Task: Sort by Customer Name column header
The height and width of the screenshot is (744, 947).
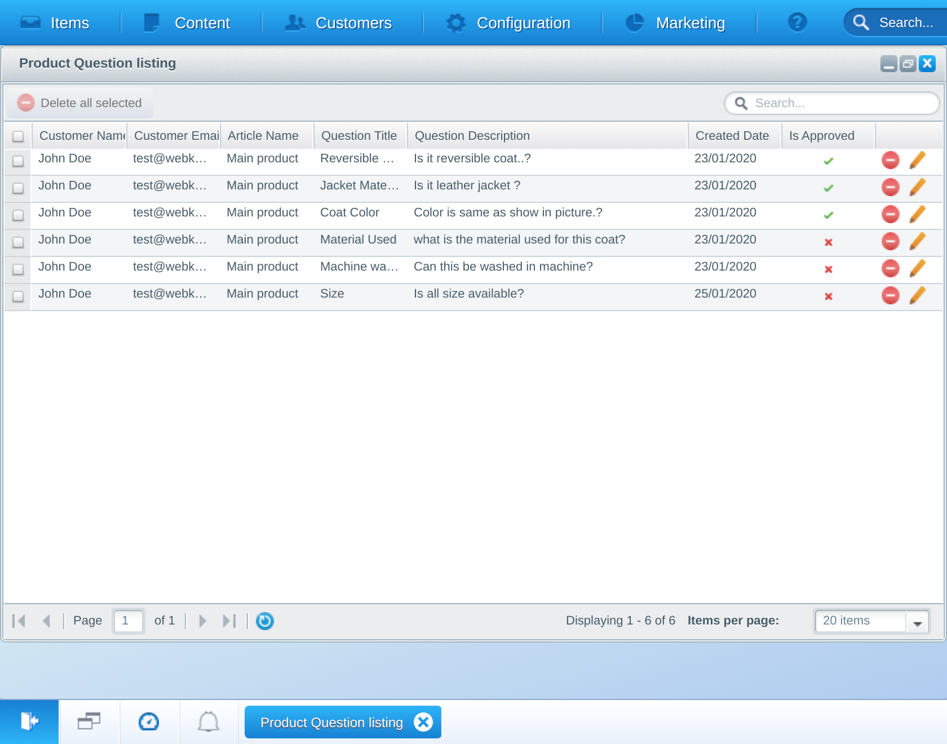Action: [x=79, y=136]
